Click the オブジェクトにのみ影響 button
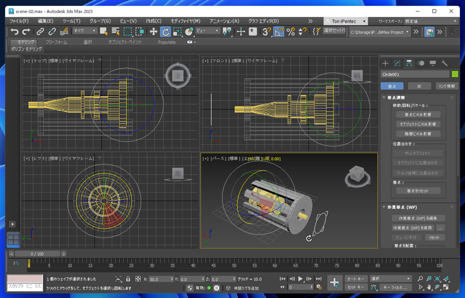Screen dimensions: 465x298 pos(418,124)
